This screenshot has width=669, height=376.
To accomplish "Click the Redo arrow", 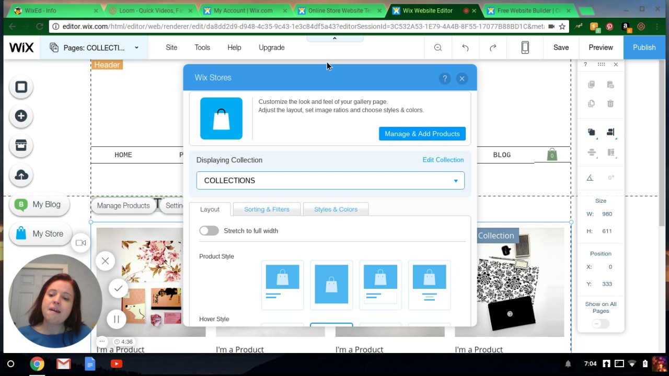I will [493, 48].
